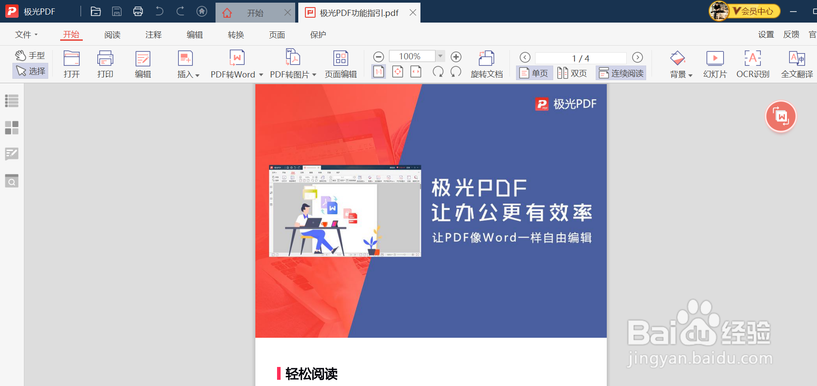Click the user avatar picture
The width and height of the screenshot is (817, 386).
pos(719,11)
